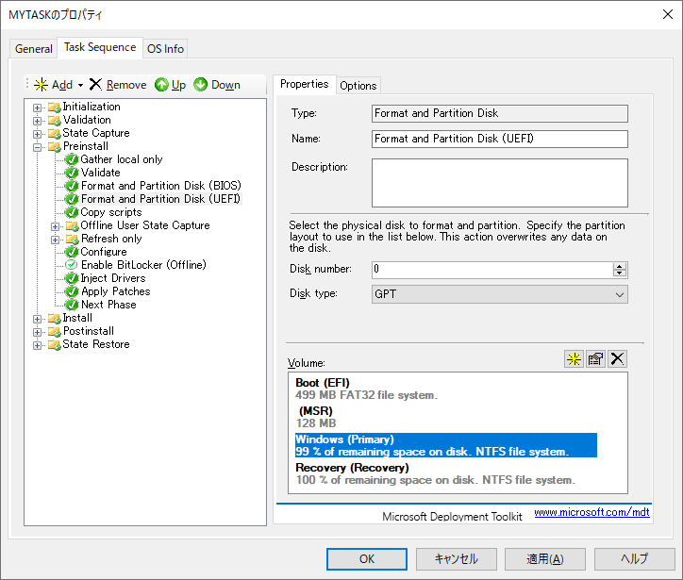Select Format and Partition Disk (UEFI) step
Image resolution: width=683 pixels, height=580 pixels.
pyautogui.click(x=160, y=199)
